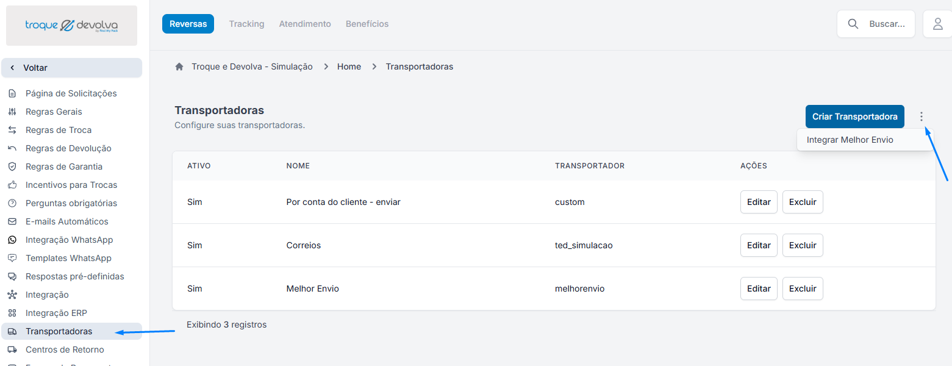Open the user profile icon button
This screenshot has width=952, height=366.
(x=938, y=24)
